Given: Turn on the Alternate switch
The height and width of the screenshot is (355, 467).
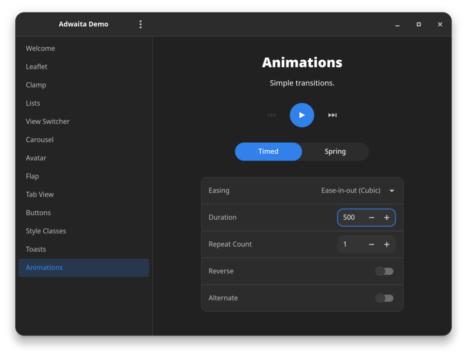Looking at the screenshot, I should tap(384, 298).
